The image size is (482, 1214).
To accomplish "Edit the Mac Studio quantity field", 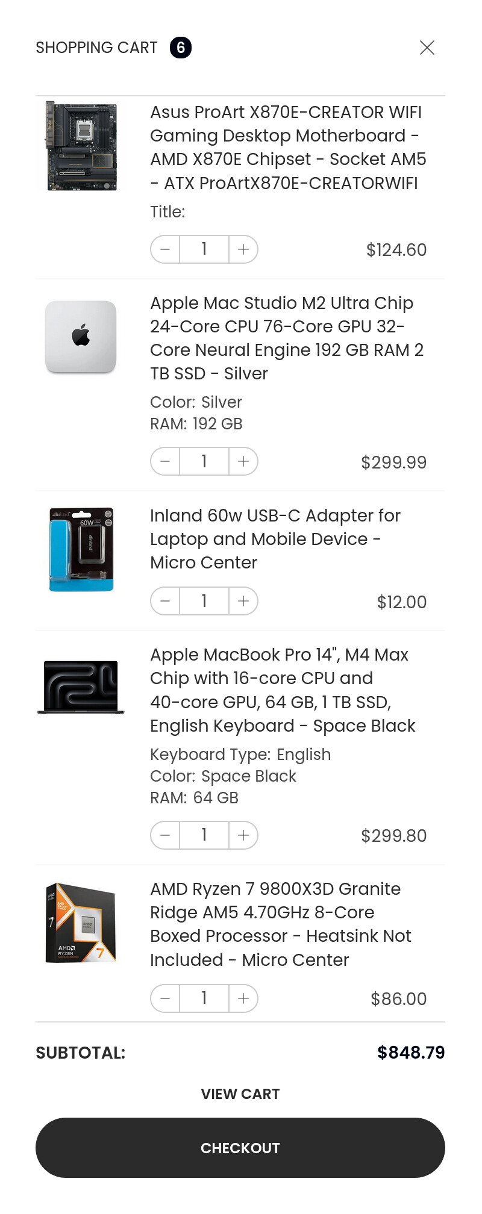I will click(x=204, y=461).
